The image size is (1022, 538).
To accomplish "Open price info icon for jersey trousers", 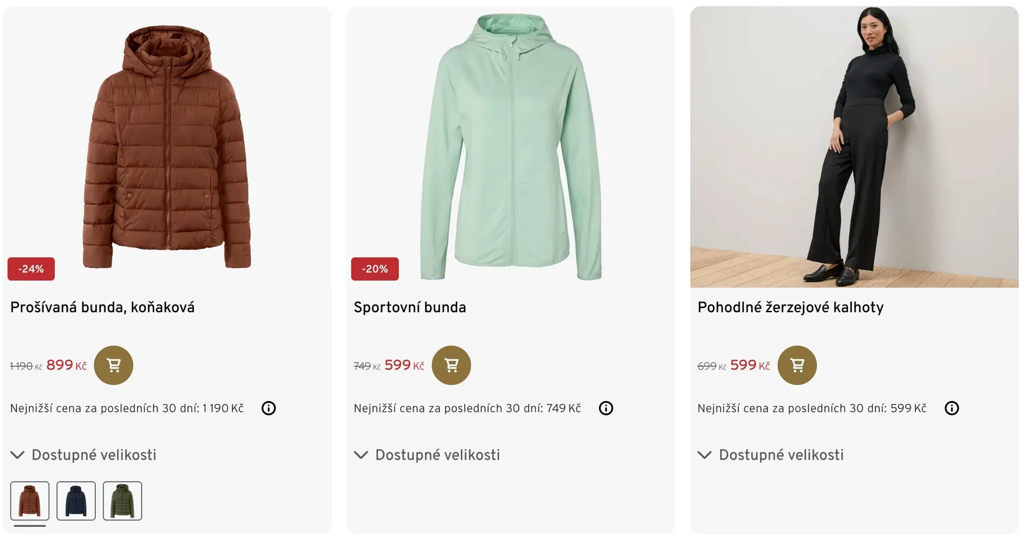I will tap(952, 409).
